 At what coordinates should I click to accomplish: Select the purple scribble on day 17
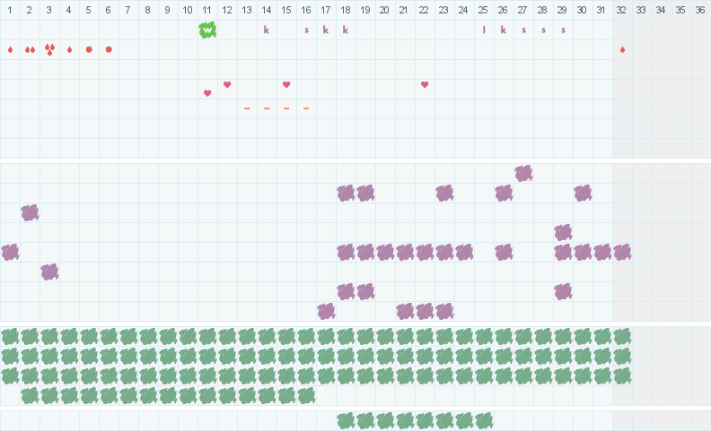326,312
